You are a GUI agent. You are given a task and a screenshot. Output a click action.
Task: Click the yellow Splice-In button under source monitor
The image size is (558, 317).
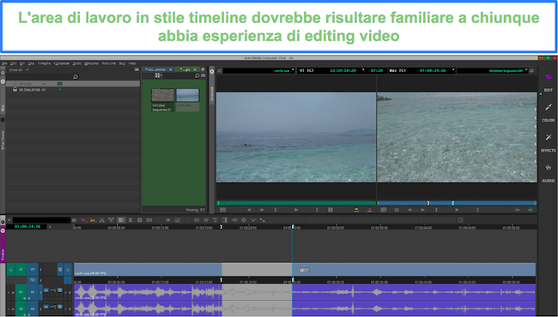(x=356, y=210)
